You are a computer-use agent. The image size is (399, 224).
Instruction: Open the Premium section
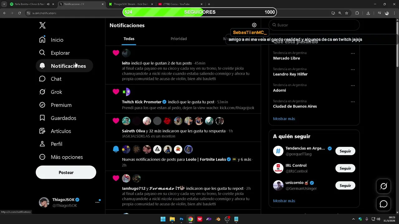(55, 105)
